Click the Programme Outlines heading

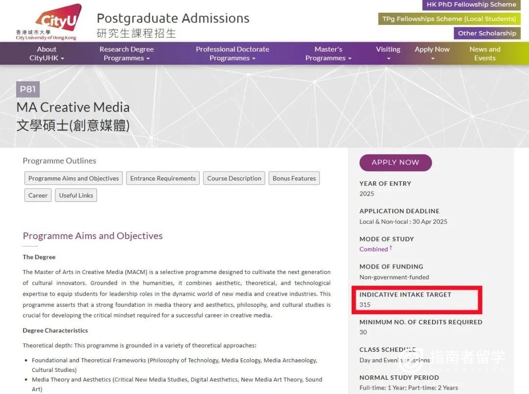pos(59,161)
